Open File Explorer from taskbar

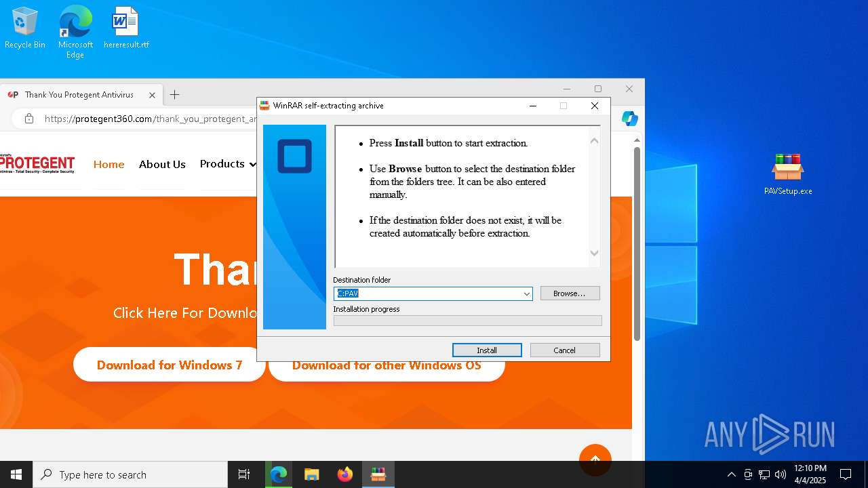point(312,474)
